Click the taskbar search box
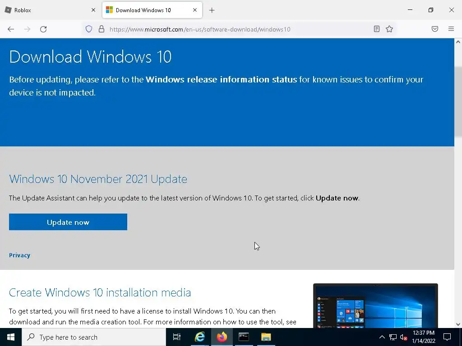This screenshot has height=346, width=462. (x=94, y=337)
